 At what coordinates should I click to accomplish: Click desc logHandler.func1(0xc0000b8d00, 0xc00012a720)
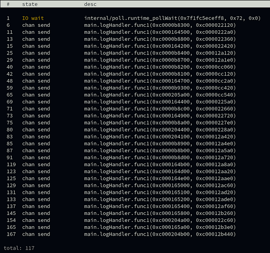tap(160, 157)
